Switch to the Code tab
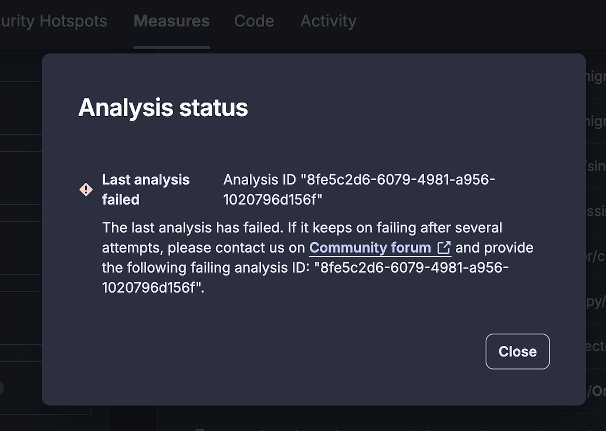This screenshot has height=431, width=606. (x=254, y=21)
